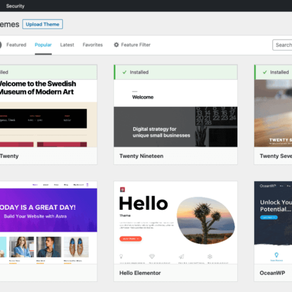Open the Astra theme preview
The image size is (292, 292).
pos(49,223)
